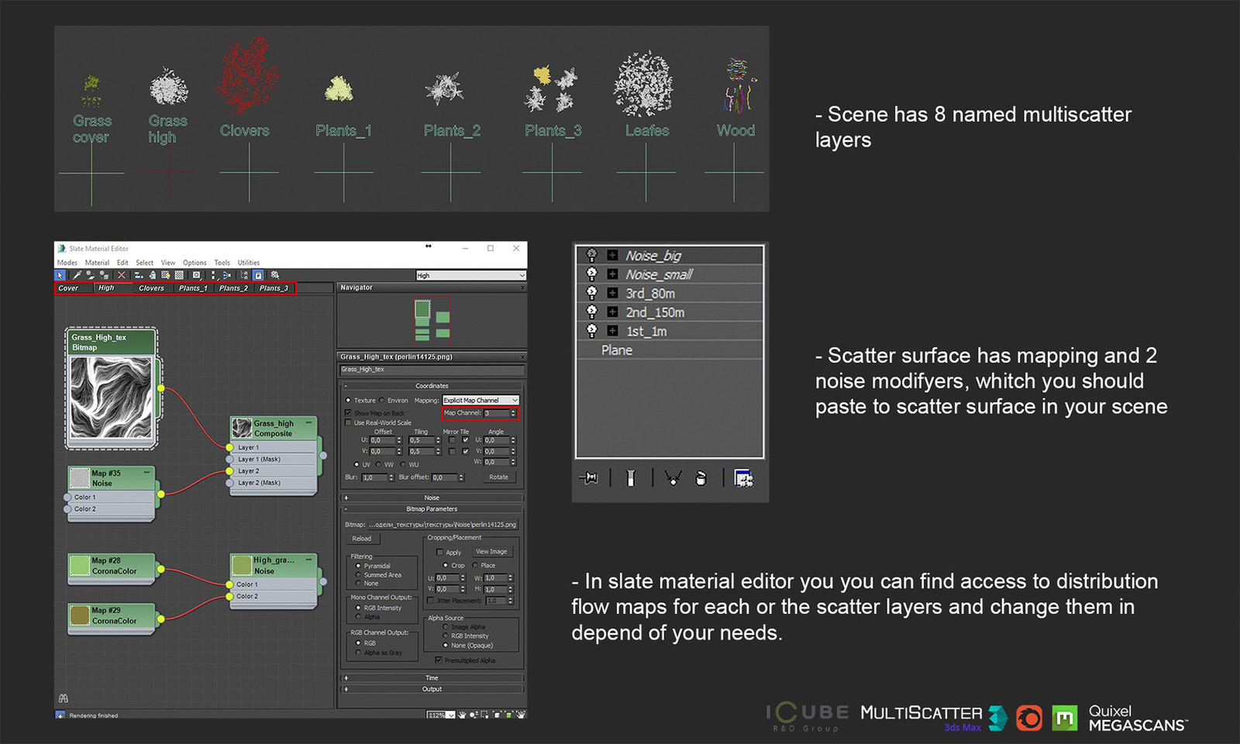Click the Navigator view thumbnail
The width and height of the screenshot is (1240, 744).
432,320
